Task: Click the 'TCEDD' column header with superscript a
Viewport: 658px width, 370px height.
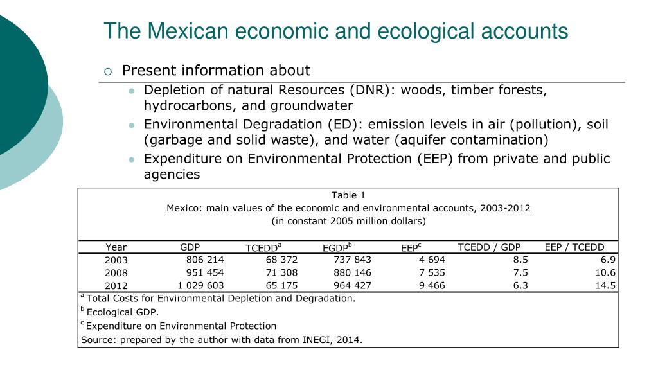Action: 263,247
